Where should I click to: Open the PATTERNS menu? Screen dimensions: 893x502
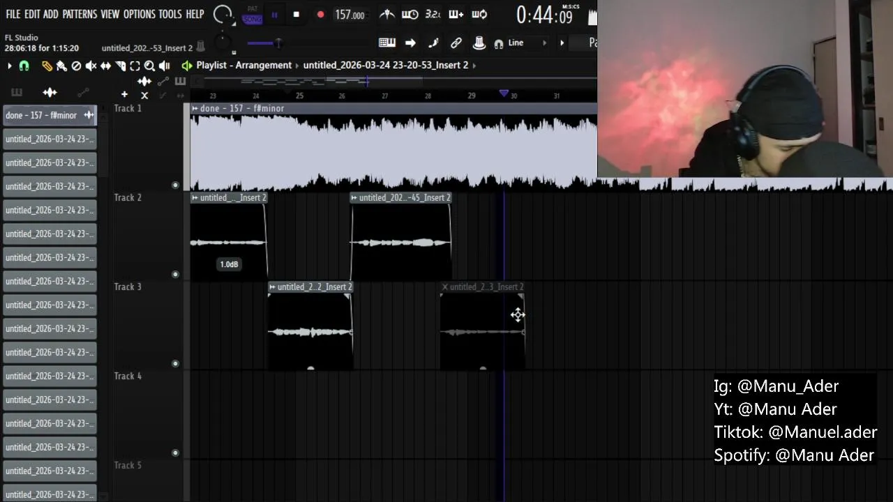point(80,14)
